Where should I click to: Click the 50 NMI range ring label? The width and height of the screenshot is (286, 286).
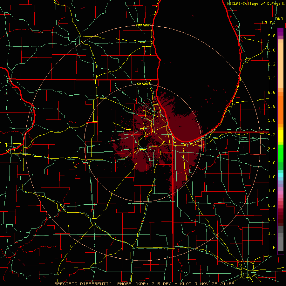click(x=143, y=84)
